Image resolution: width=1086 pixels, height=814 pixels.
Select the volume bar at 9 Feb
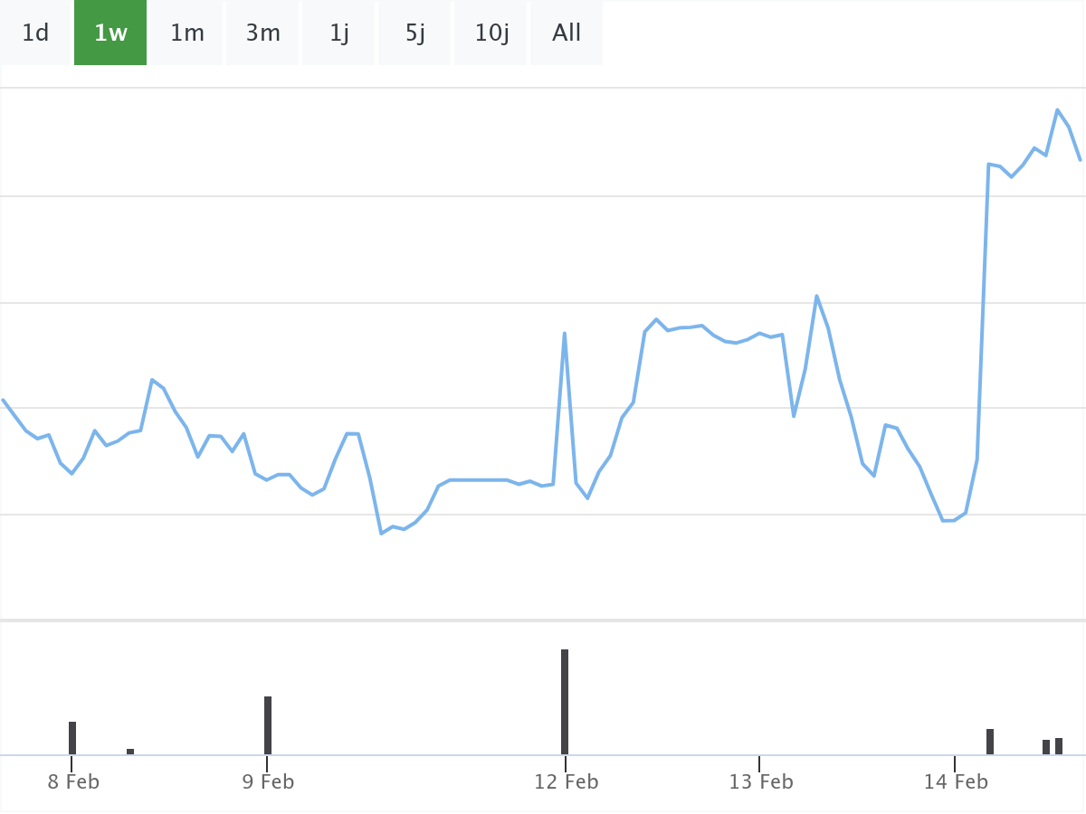(268, 724)
